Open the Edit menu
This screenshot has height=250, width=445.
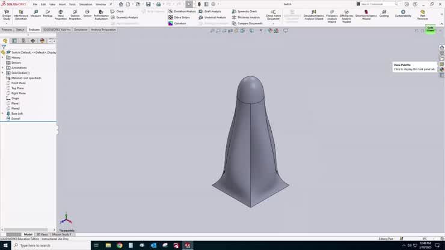point(43,4)
